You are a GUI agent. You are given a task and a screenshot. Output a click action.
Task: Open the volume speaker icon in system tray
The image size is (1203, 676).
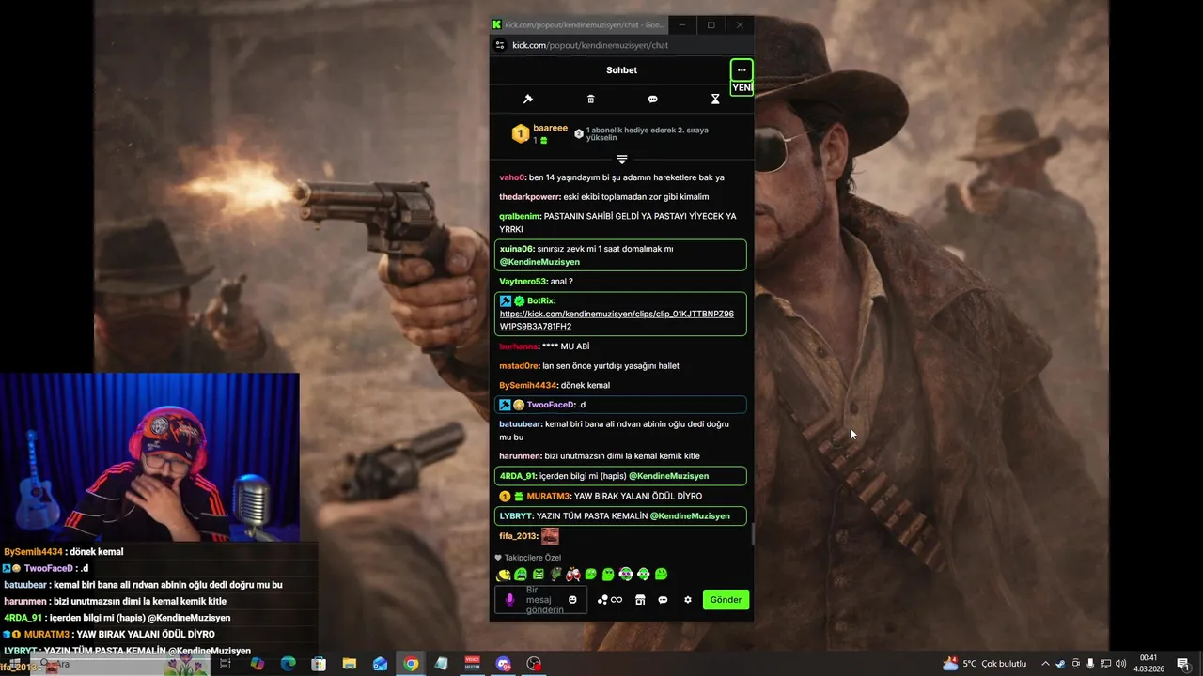click(1120, 664)
